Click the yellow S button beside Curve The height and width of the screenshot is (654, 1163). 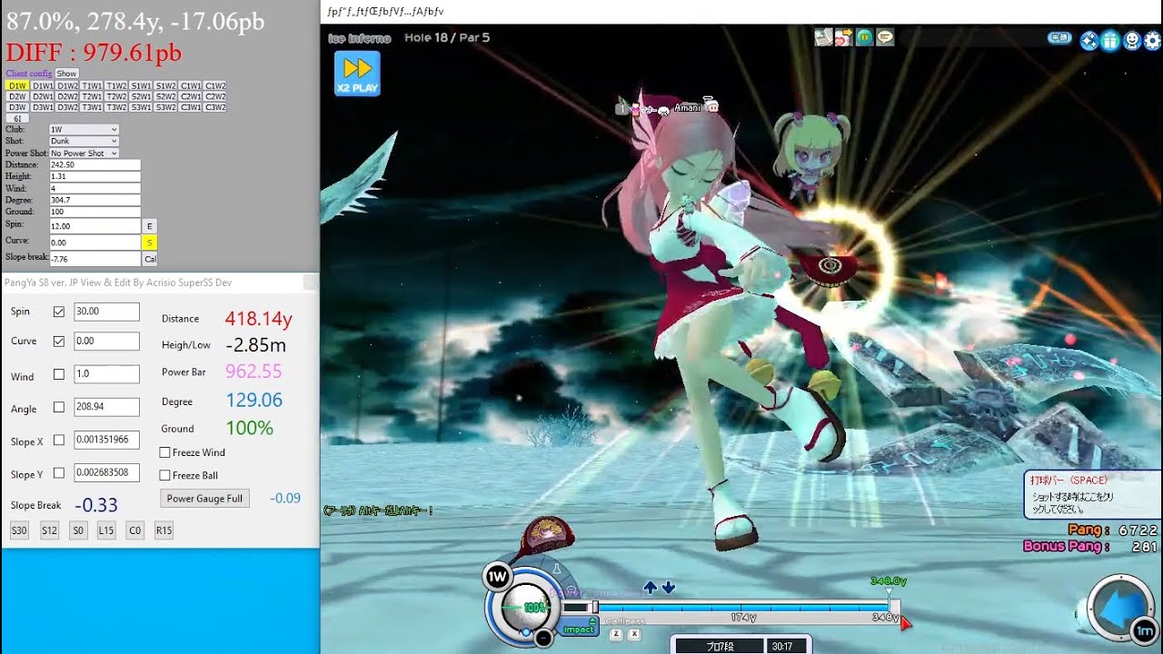click(150, 243)
